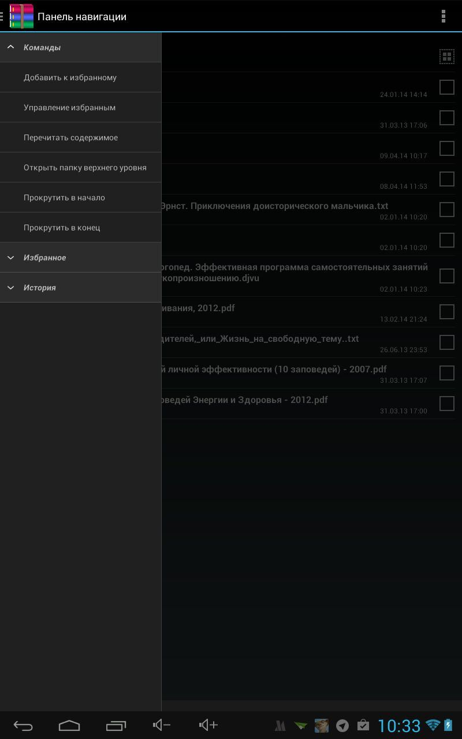Tap the volume down icon

click(162, 725)
